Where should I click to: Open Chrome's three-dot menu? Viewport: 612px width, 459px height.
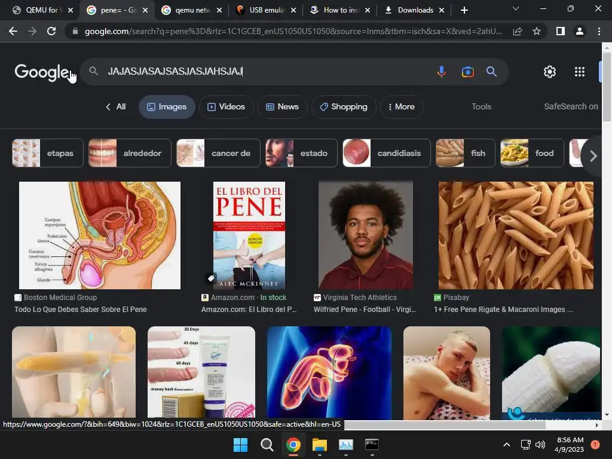pyautogui.click(x=599, y=31)
